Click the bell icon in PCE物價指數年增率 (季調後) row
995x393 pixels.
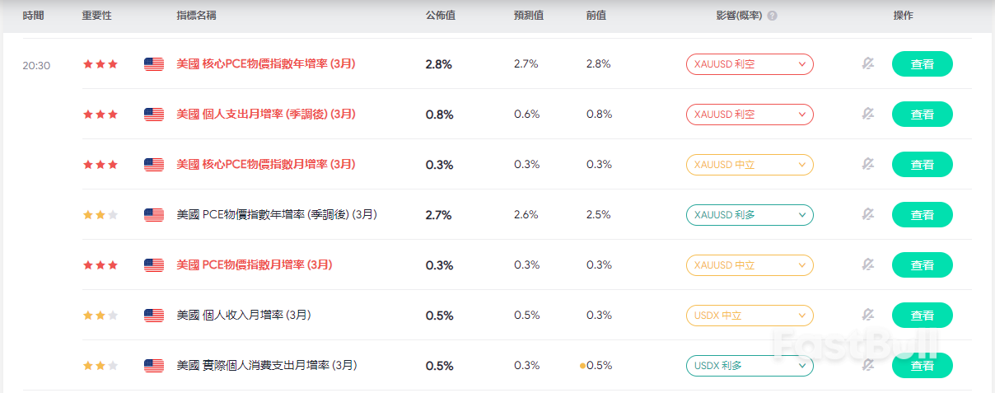[x=867, y=215]
